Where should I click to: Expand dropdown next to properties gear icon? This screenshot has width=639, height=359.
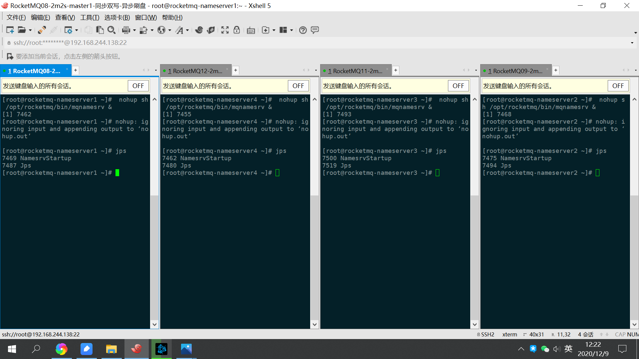coord(77,30)
